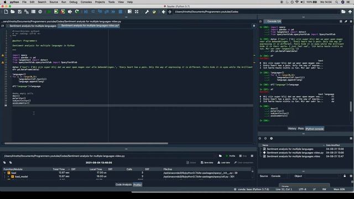Run selection or current line icon
Screen dimensions: 354x199
click(70, 12)
